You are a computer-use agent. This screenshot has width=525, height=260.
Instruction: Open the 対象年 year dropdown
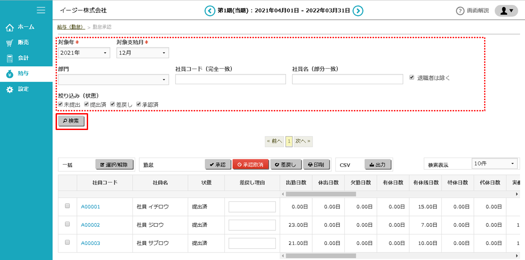point(85,53)
